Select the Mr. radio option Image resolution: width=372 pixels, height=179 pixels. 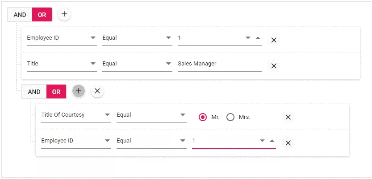(203, 117)
